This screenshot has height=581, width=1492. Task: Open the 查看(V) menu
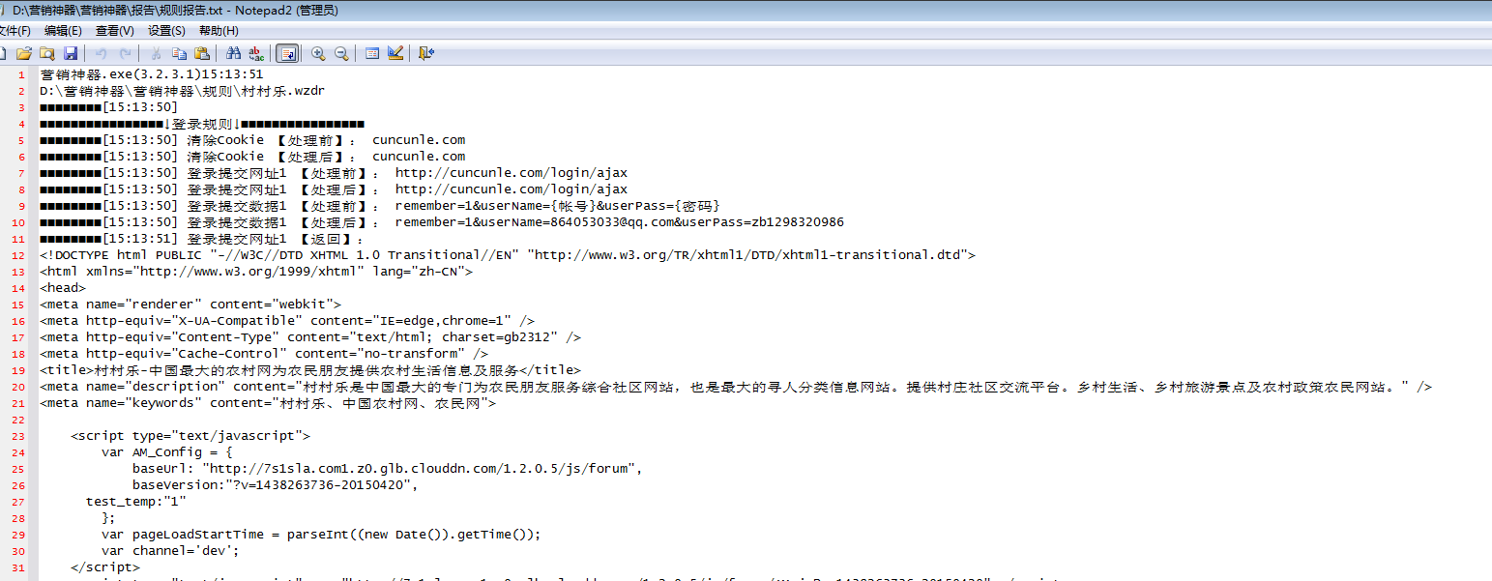point(114,31)
